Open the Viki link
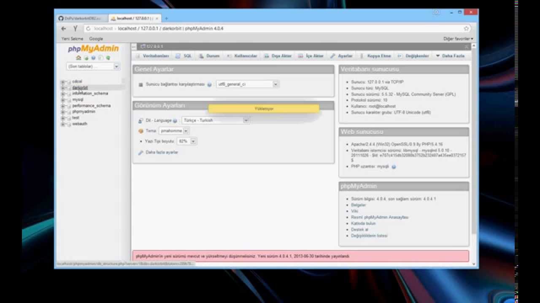The image size is (540, 303). pyautogui.click(x=354, y=211)
